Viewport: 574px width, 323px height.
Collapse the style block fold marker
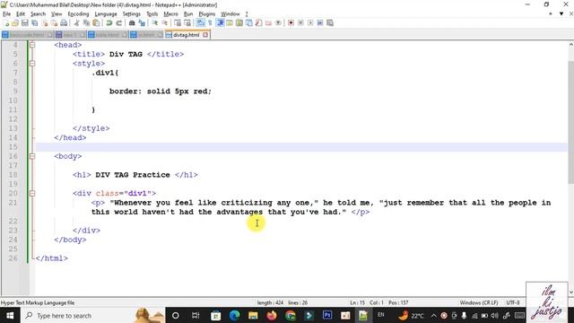pyautogui.click(x=32, y=64)
